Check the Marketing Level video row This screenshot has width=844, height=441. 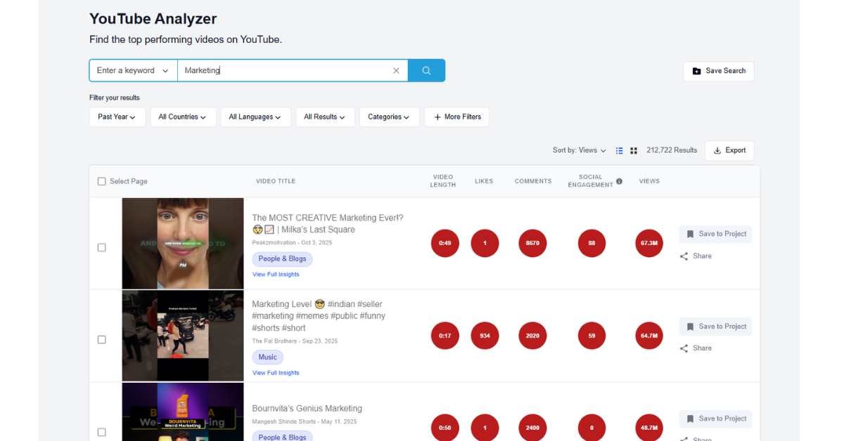(101, 339)
